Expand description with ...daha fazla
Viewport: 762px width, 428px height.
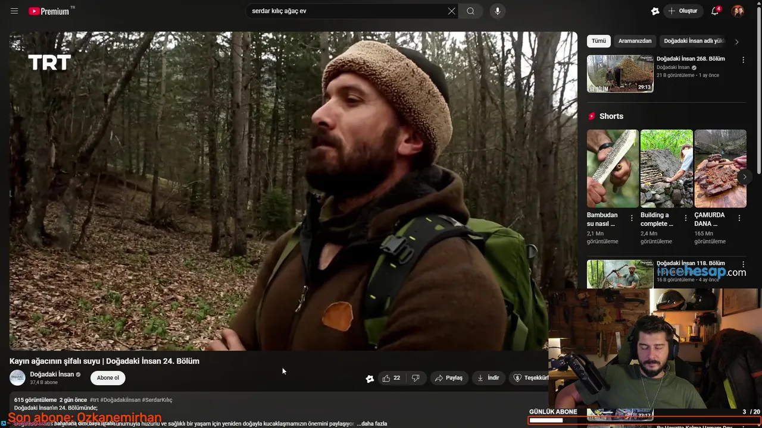371,424
